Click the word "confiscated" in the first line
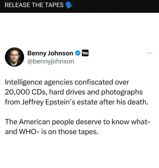 94,82
